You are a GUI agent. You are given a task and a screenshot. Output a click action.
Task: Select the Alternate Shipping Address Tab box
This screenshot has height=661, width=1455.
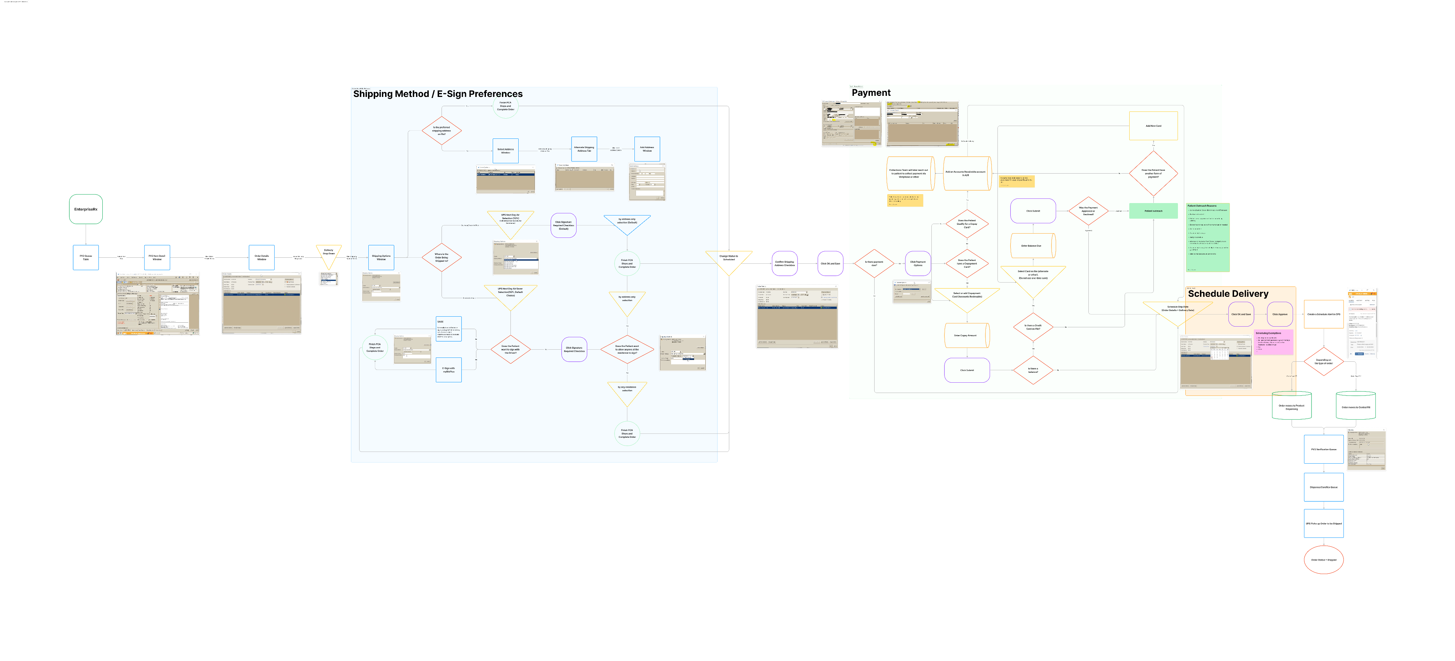(584, 149)
